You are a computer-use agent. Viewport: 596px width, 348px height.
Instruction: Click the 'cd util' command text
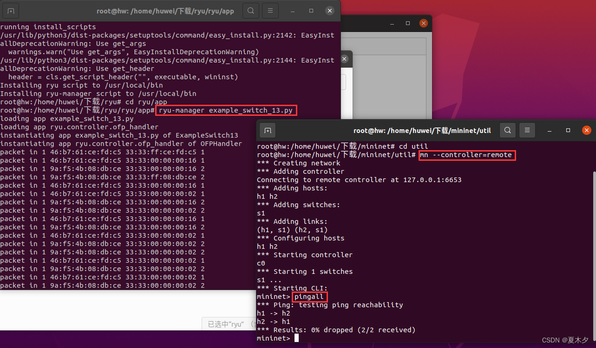click(413, 146)
